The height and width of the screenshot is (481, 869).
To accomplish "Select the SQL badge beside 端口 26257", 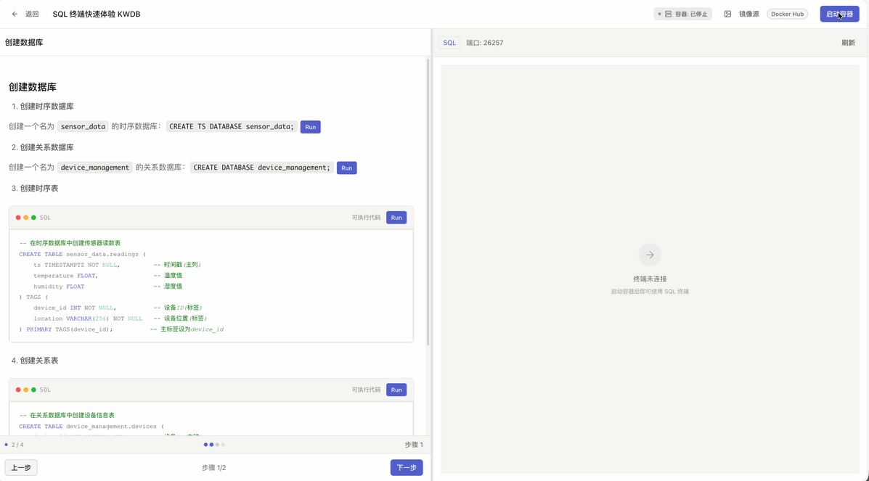I will 449,42.
